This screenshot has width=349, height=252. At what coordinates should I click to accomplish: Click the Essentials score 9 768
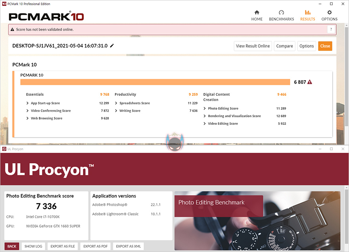[105, 94]
